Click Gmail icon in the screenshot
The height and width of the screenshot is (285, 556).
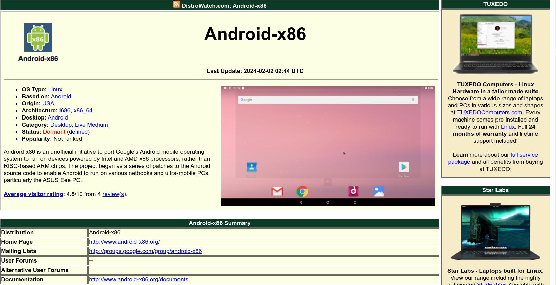pyautogui.click(x=277, y=191)
